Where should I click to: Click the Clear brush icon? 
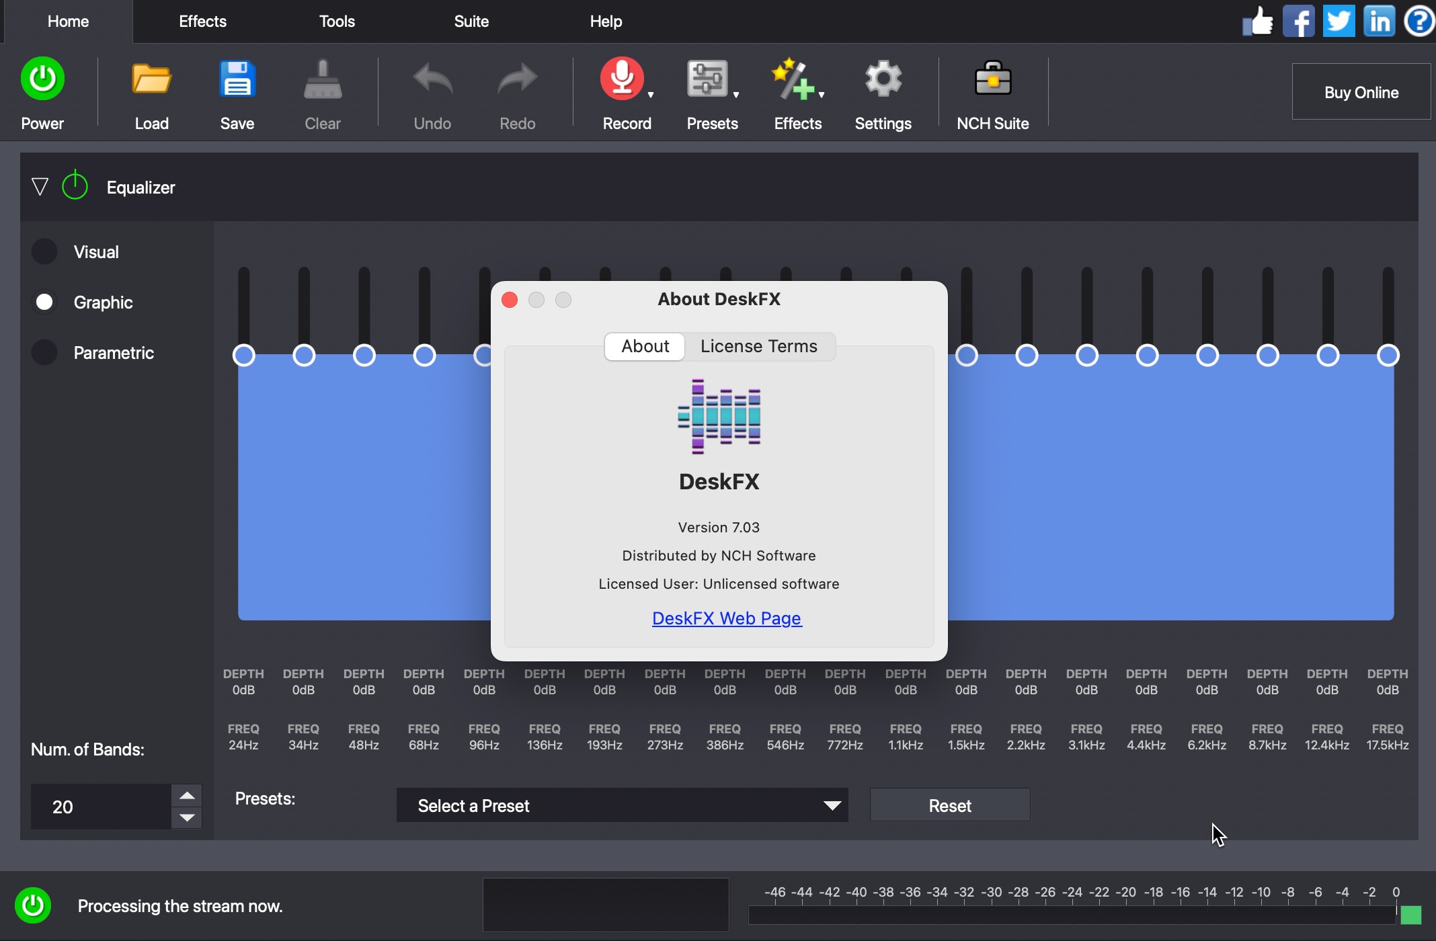point(323,79)
